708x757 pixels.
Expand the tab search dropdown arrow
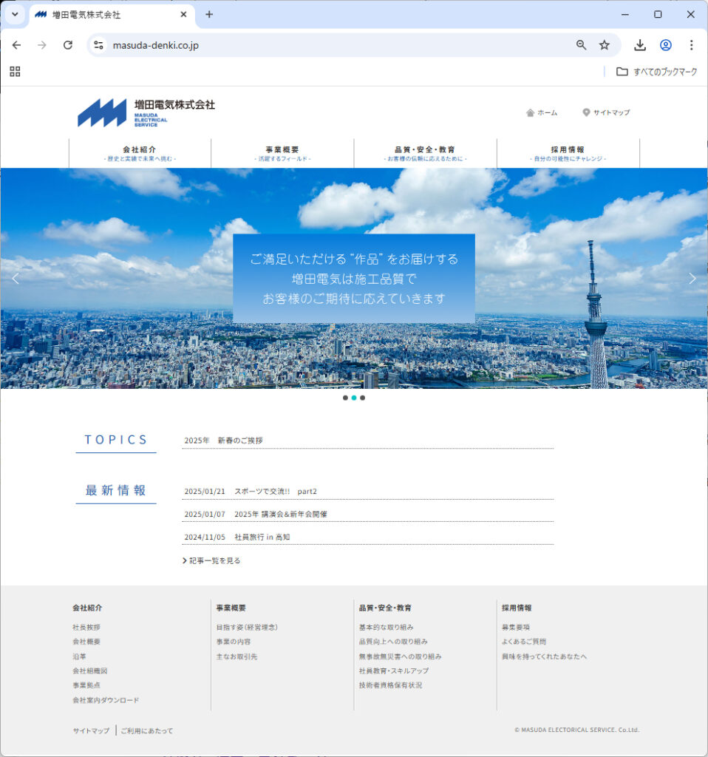pyautogui.click(x=15, y=14)
